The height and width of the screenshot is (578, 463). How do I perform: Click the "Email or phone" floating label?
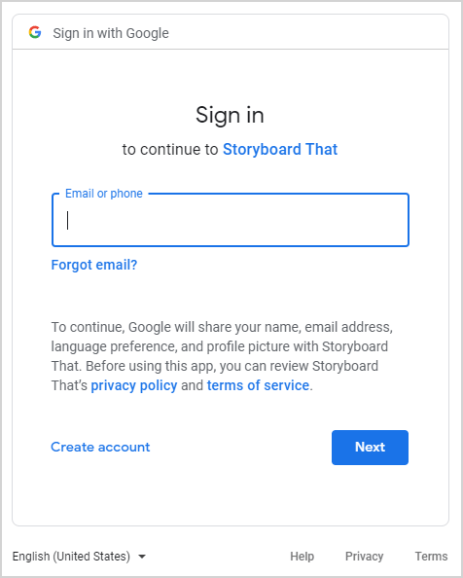click(x=104, y=194)
